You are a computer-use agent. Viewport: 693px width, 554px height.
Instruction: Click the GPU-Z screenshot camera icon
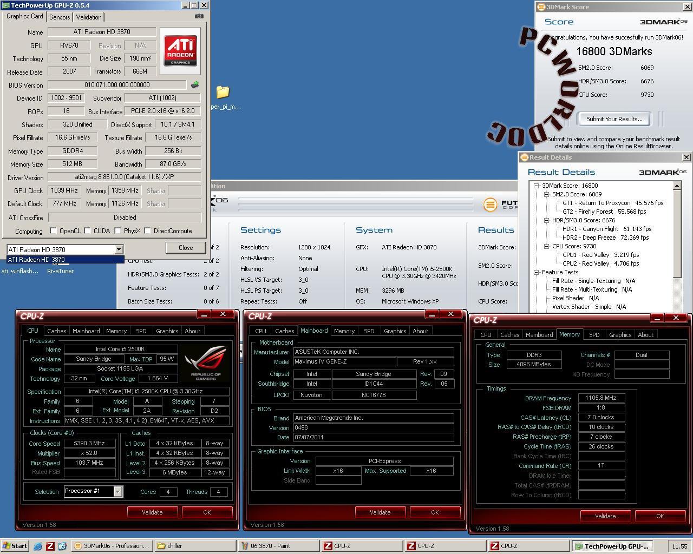(x=199, y=16)
